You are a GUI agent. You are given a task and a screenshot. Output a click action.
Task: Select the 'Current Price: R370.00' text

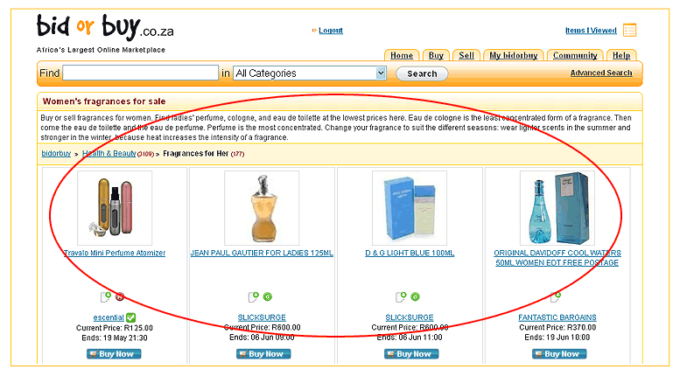(x=557, y=328)
